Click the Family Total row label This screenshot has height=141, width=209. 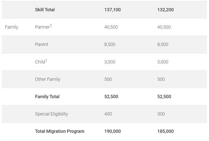47,97
